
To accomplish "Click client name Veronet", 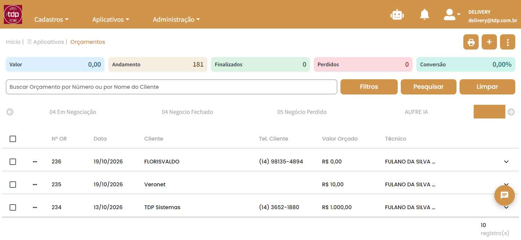I will tap(155, 184).
